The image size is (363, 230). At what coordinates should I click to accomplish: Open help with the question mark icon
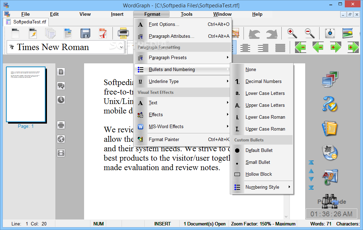pos(330,104)
